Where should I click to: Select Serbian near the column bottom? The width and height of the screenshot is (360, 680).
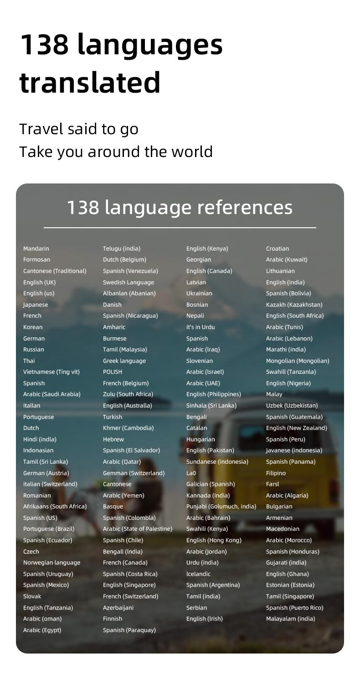[196, 608]
